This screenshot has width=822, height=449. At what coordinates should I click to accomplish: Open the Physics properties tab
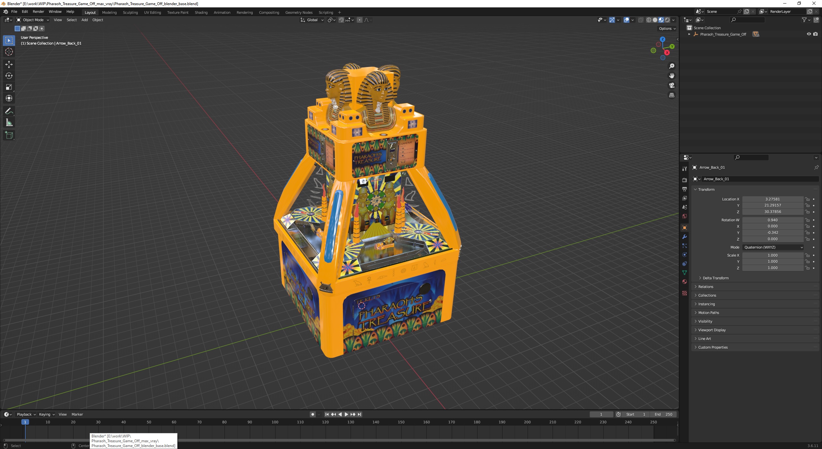pos(684,255)
